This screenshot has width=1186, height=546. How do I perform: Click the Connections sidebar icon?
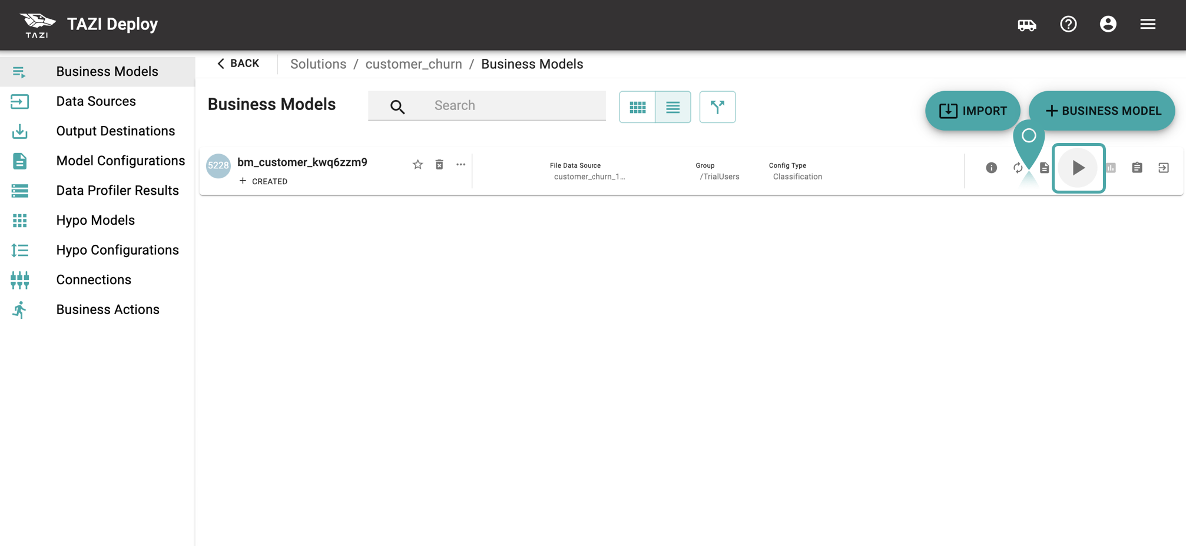[19, 280]
